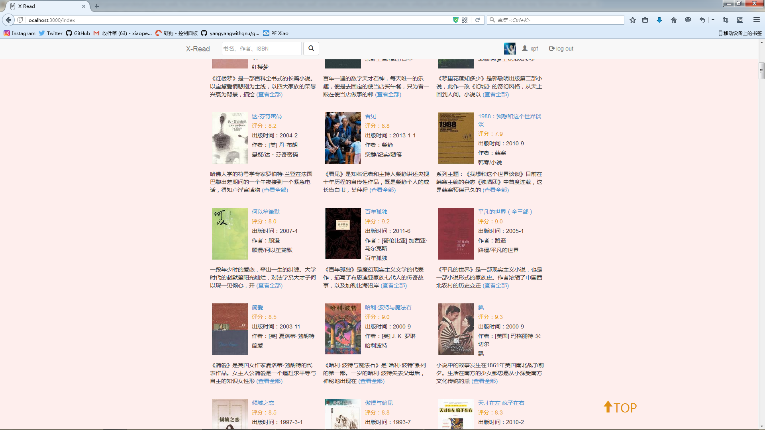
Task: Click log out link
Action: [561, 49]
